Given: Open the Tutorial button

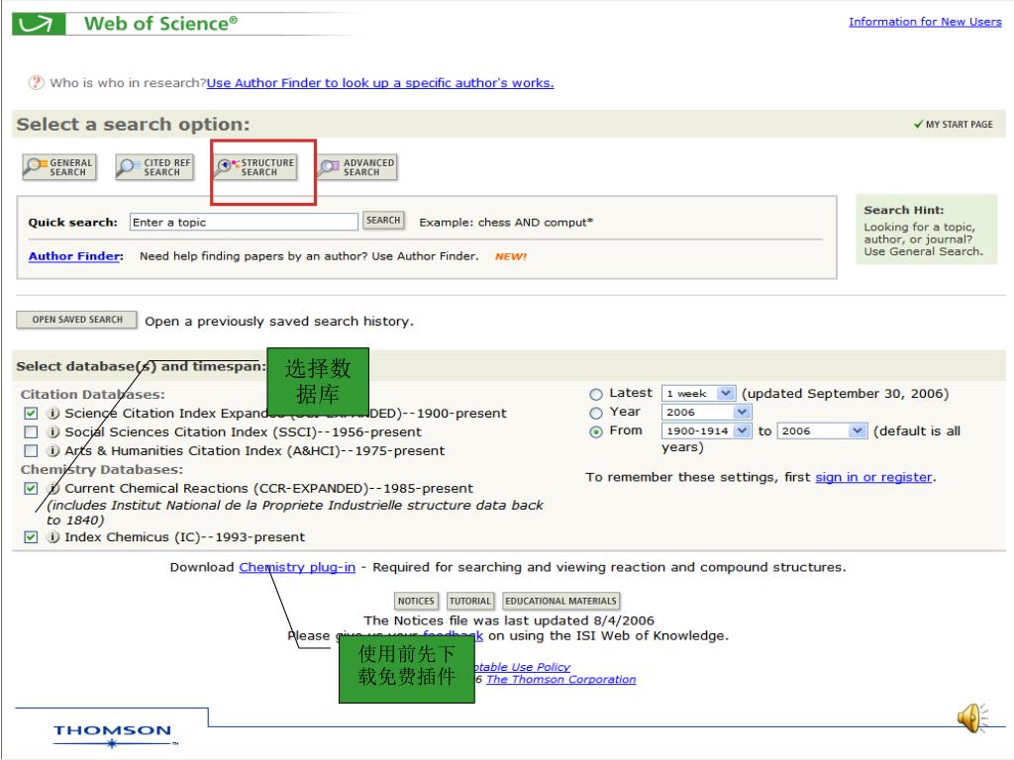Looking at the screenshot, I should click(470, 601).
